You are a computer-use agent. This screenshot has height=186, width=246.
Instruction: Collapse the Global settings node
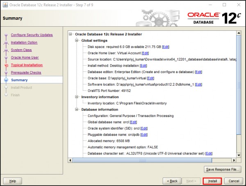pyautogui.click(x=77, y=40)
